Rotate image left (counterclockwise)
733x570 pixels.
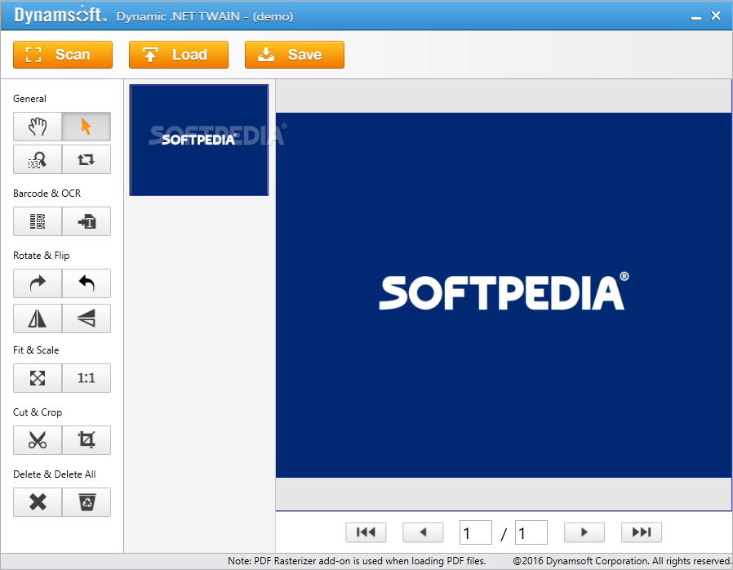point(87,283)
